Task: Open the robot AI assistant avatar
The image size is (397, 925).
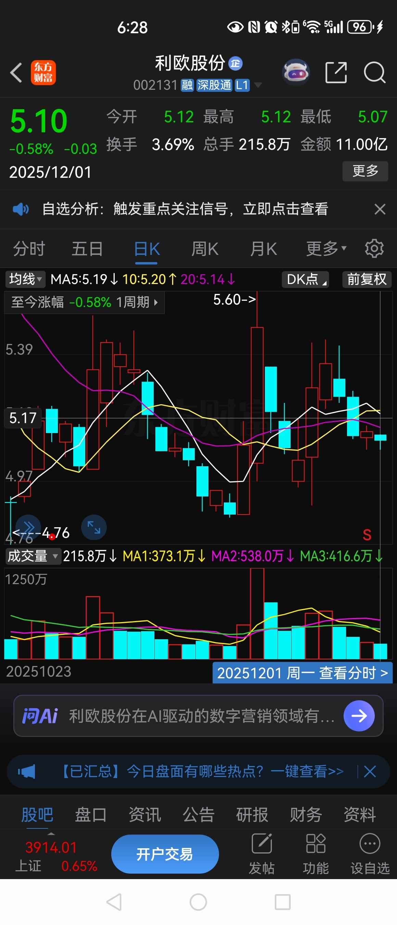Action: 296,73
